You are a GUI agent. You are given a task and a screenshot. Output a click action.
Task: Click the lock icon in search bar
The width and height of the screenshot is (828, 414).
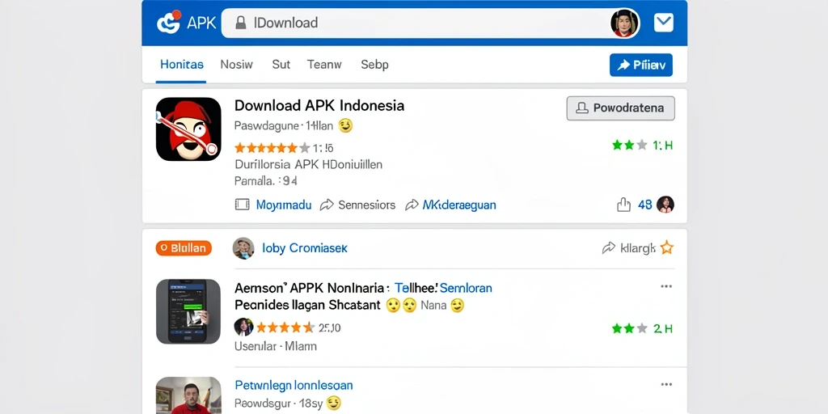tap(241, 23)
